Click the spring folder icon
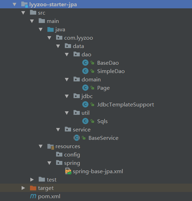 coord(59,163)
